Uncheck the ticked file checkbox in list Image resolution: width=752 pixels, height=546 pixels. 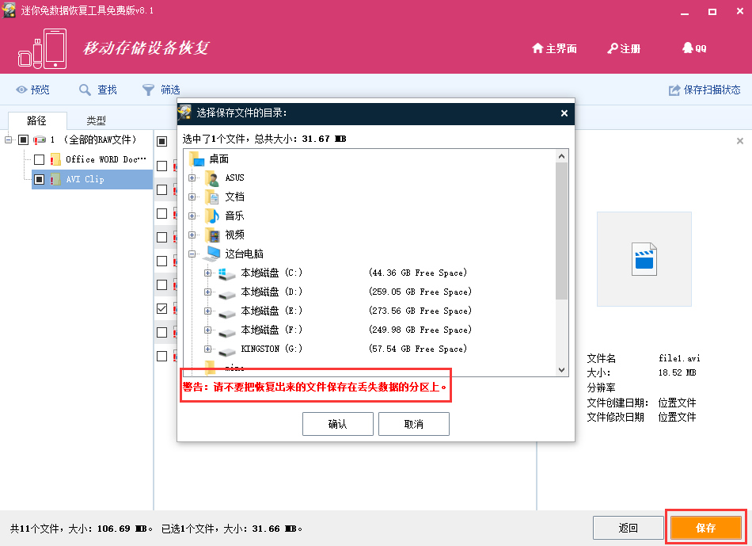point(162,308)
